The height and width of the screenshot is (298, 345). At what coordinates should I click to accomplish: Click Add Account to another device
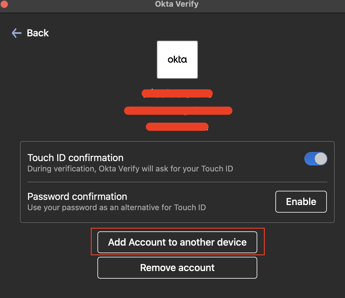tap(177, 242)
